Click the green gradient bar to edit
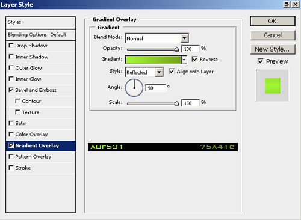Image resolution: width=301 pixels, height=220 pixels. click(x=154, y=60)
